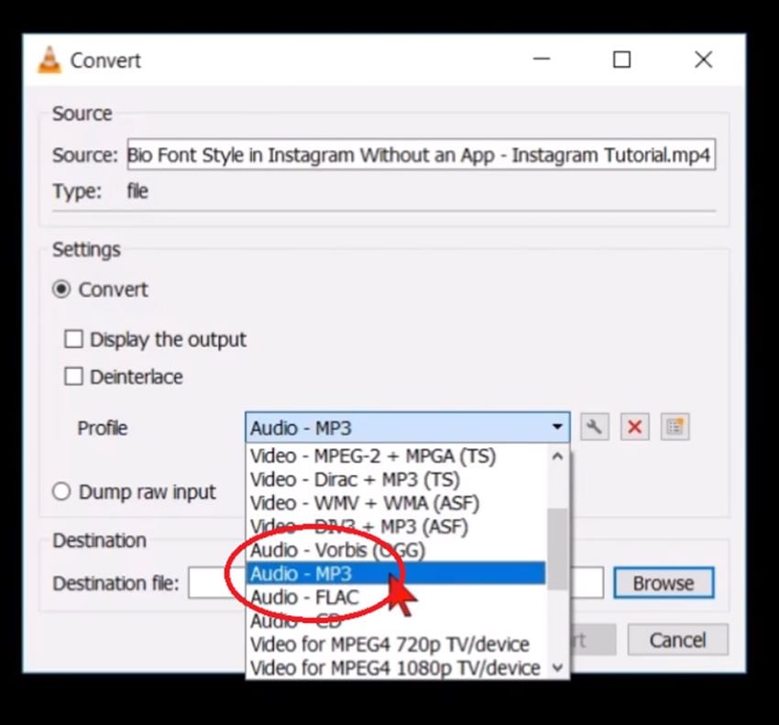Select the Dump raw input radio button

click(x=61, y=491)
